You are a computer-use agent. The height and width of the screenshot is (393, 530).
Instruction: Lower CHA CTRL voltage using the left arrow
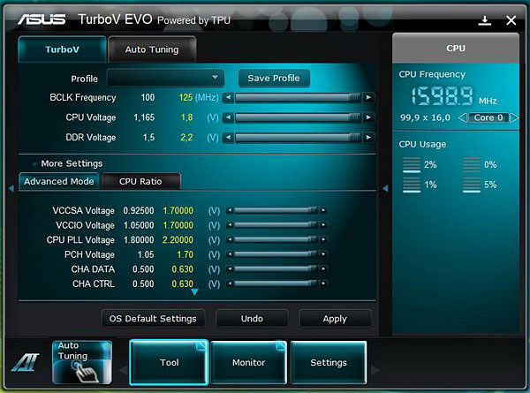point(230,283)
